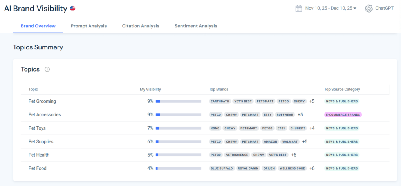Click the Pet Toys visibility progress bar
The width and height of the screenshot is (401, 186).
pyautogui.click(x=178, y=128)
